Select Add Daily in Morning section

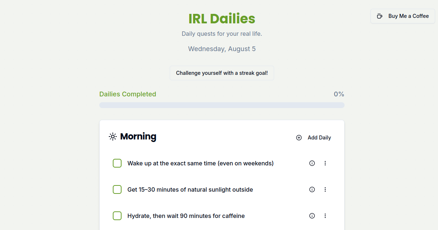(x=314, y=138)
